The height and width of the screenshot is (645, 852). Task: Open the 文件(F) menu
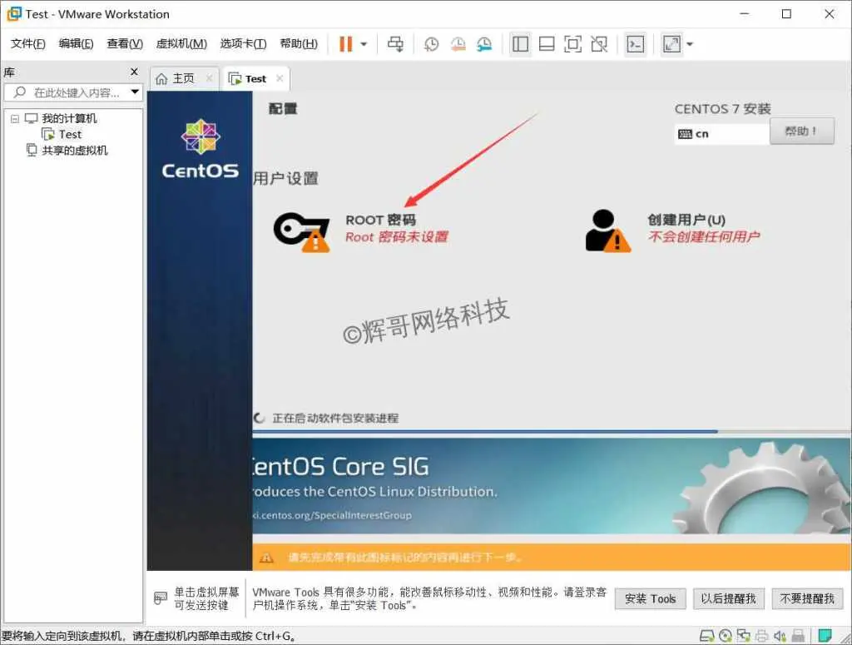pyautogui.click(x=28, y=43)
